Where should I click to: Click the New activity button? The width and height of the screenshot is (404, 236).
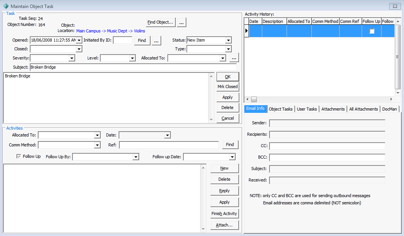click(224, 168)
